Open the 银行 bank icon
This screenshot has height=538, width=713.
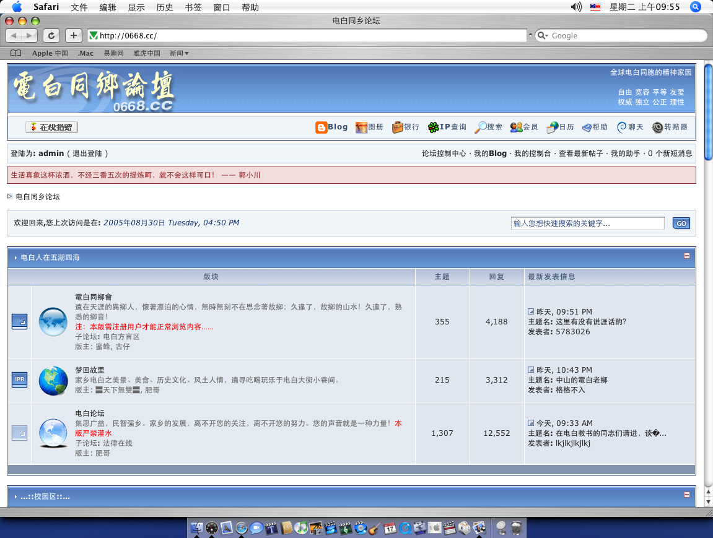398,128
